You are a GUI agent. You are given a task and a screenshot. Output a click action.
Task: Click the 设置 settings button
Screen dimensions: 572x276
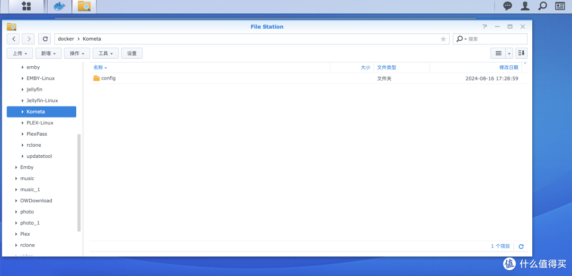(x=132, y=54)
